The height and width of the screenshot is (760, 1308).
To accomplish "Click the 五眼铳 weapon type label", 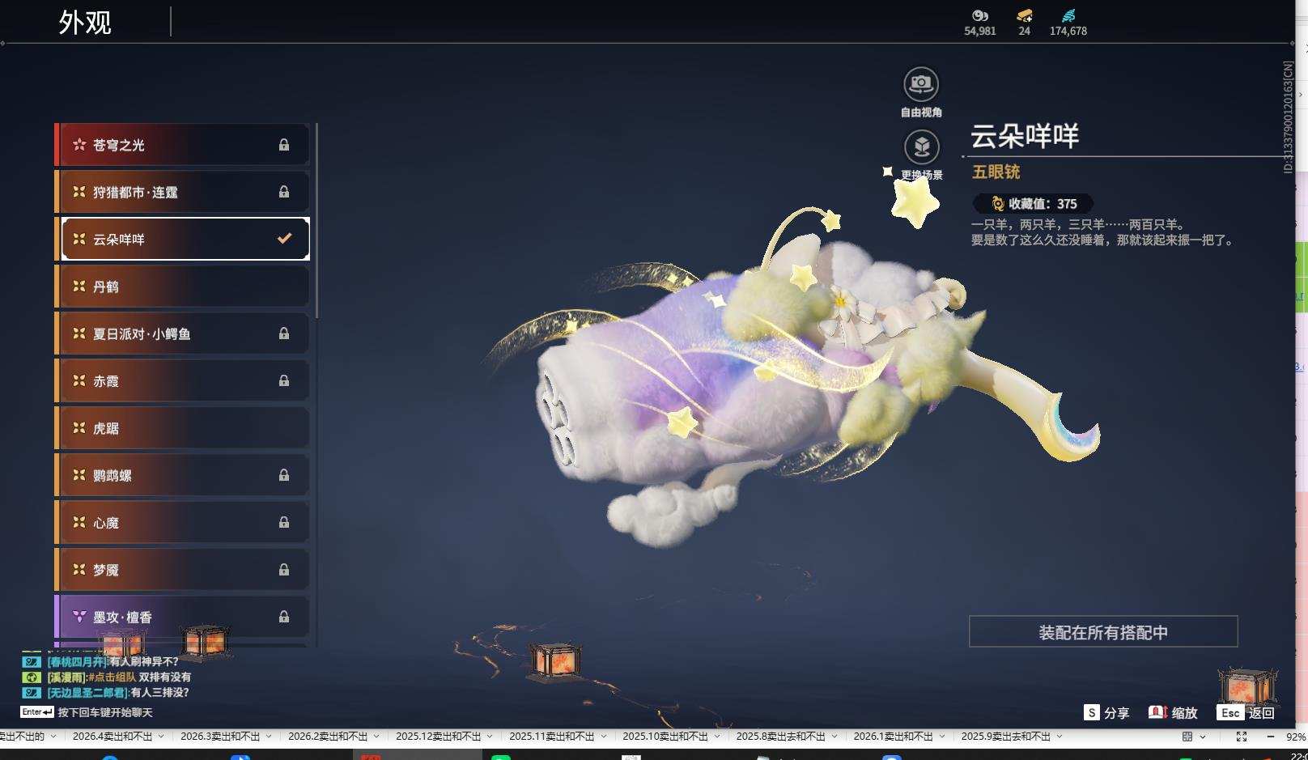I will point(996,172).
